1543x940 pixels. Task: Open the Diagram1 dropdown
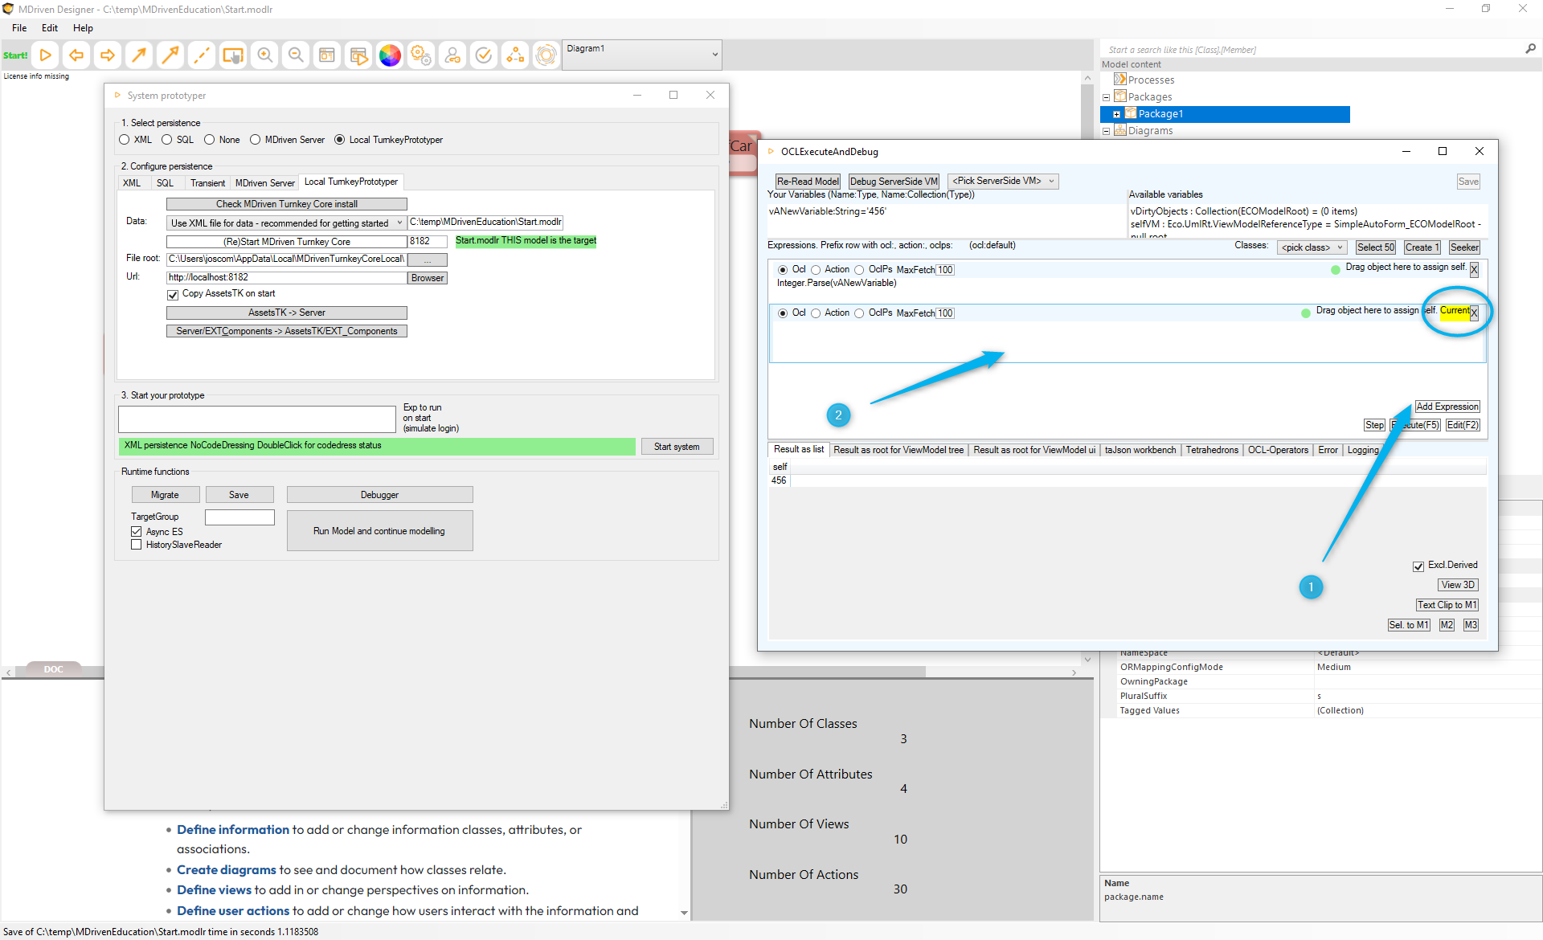pyautogui.click(x=714, y=55)
